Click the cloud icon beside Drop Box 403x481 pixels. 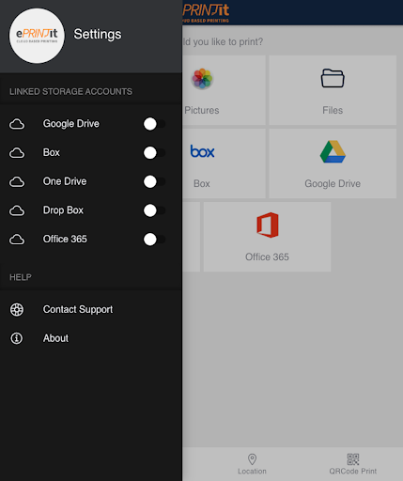point(17,210)
